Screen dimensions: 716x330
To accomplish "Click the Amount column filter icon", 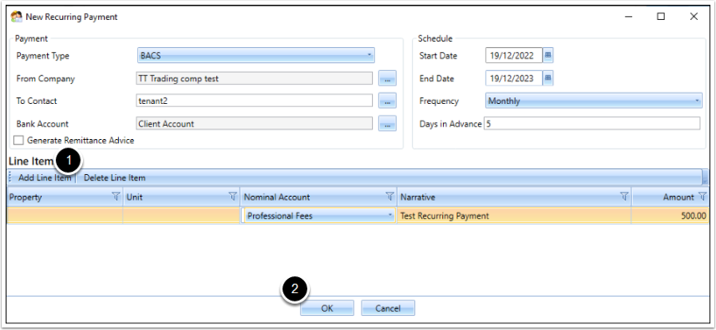I will pyautogui.click(x=703, y=197).
